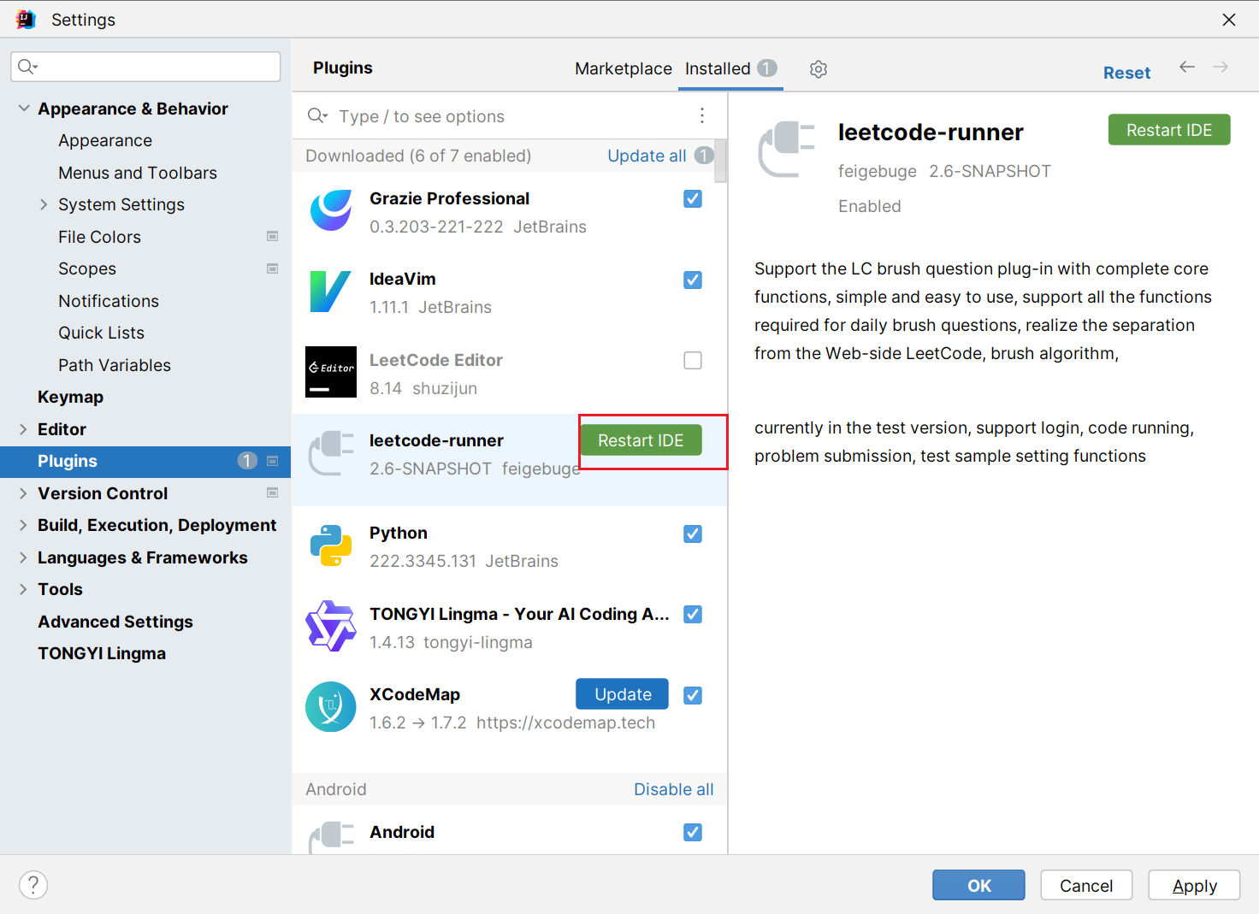Click the plugin list scrollbar thumb
This screenshot has height=914, width=1259.
pyautogui.click(x=721, y=162)
